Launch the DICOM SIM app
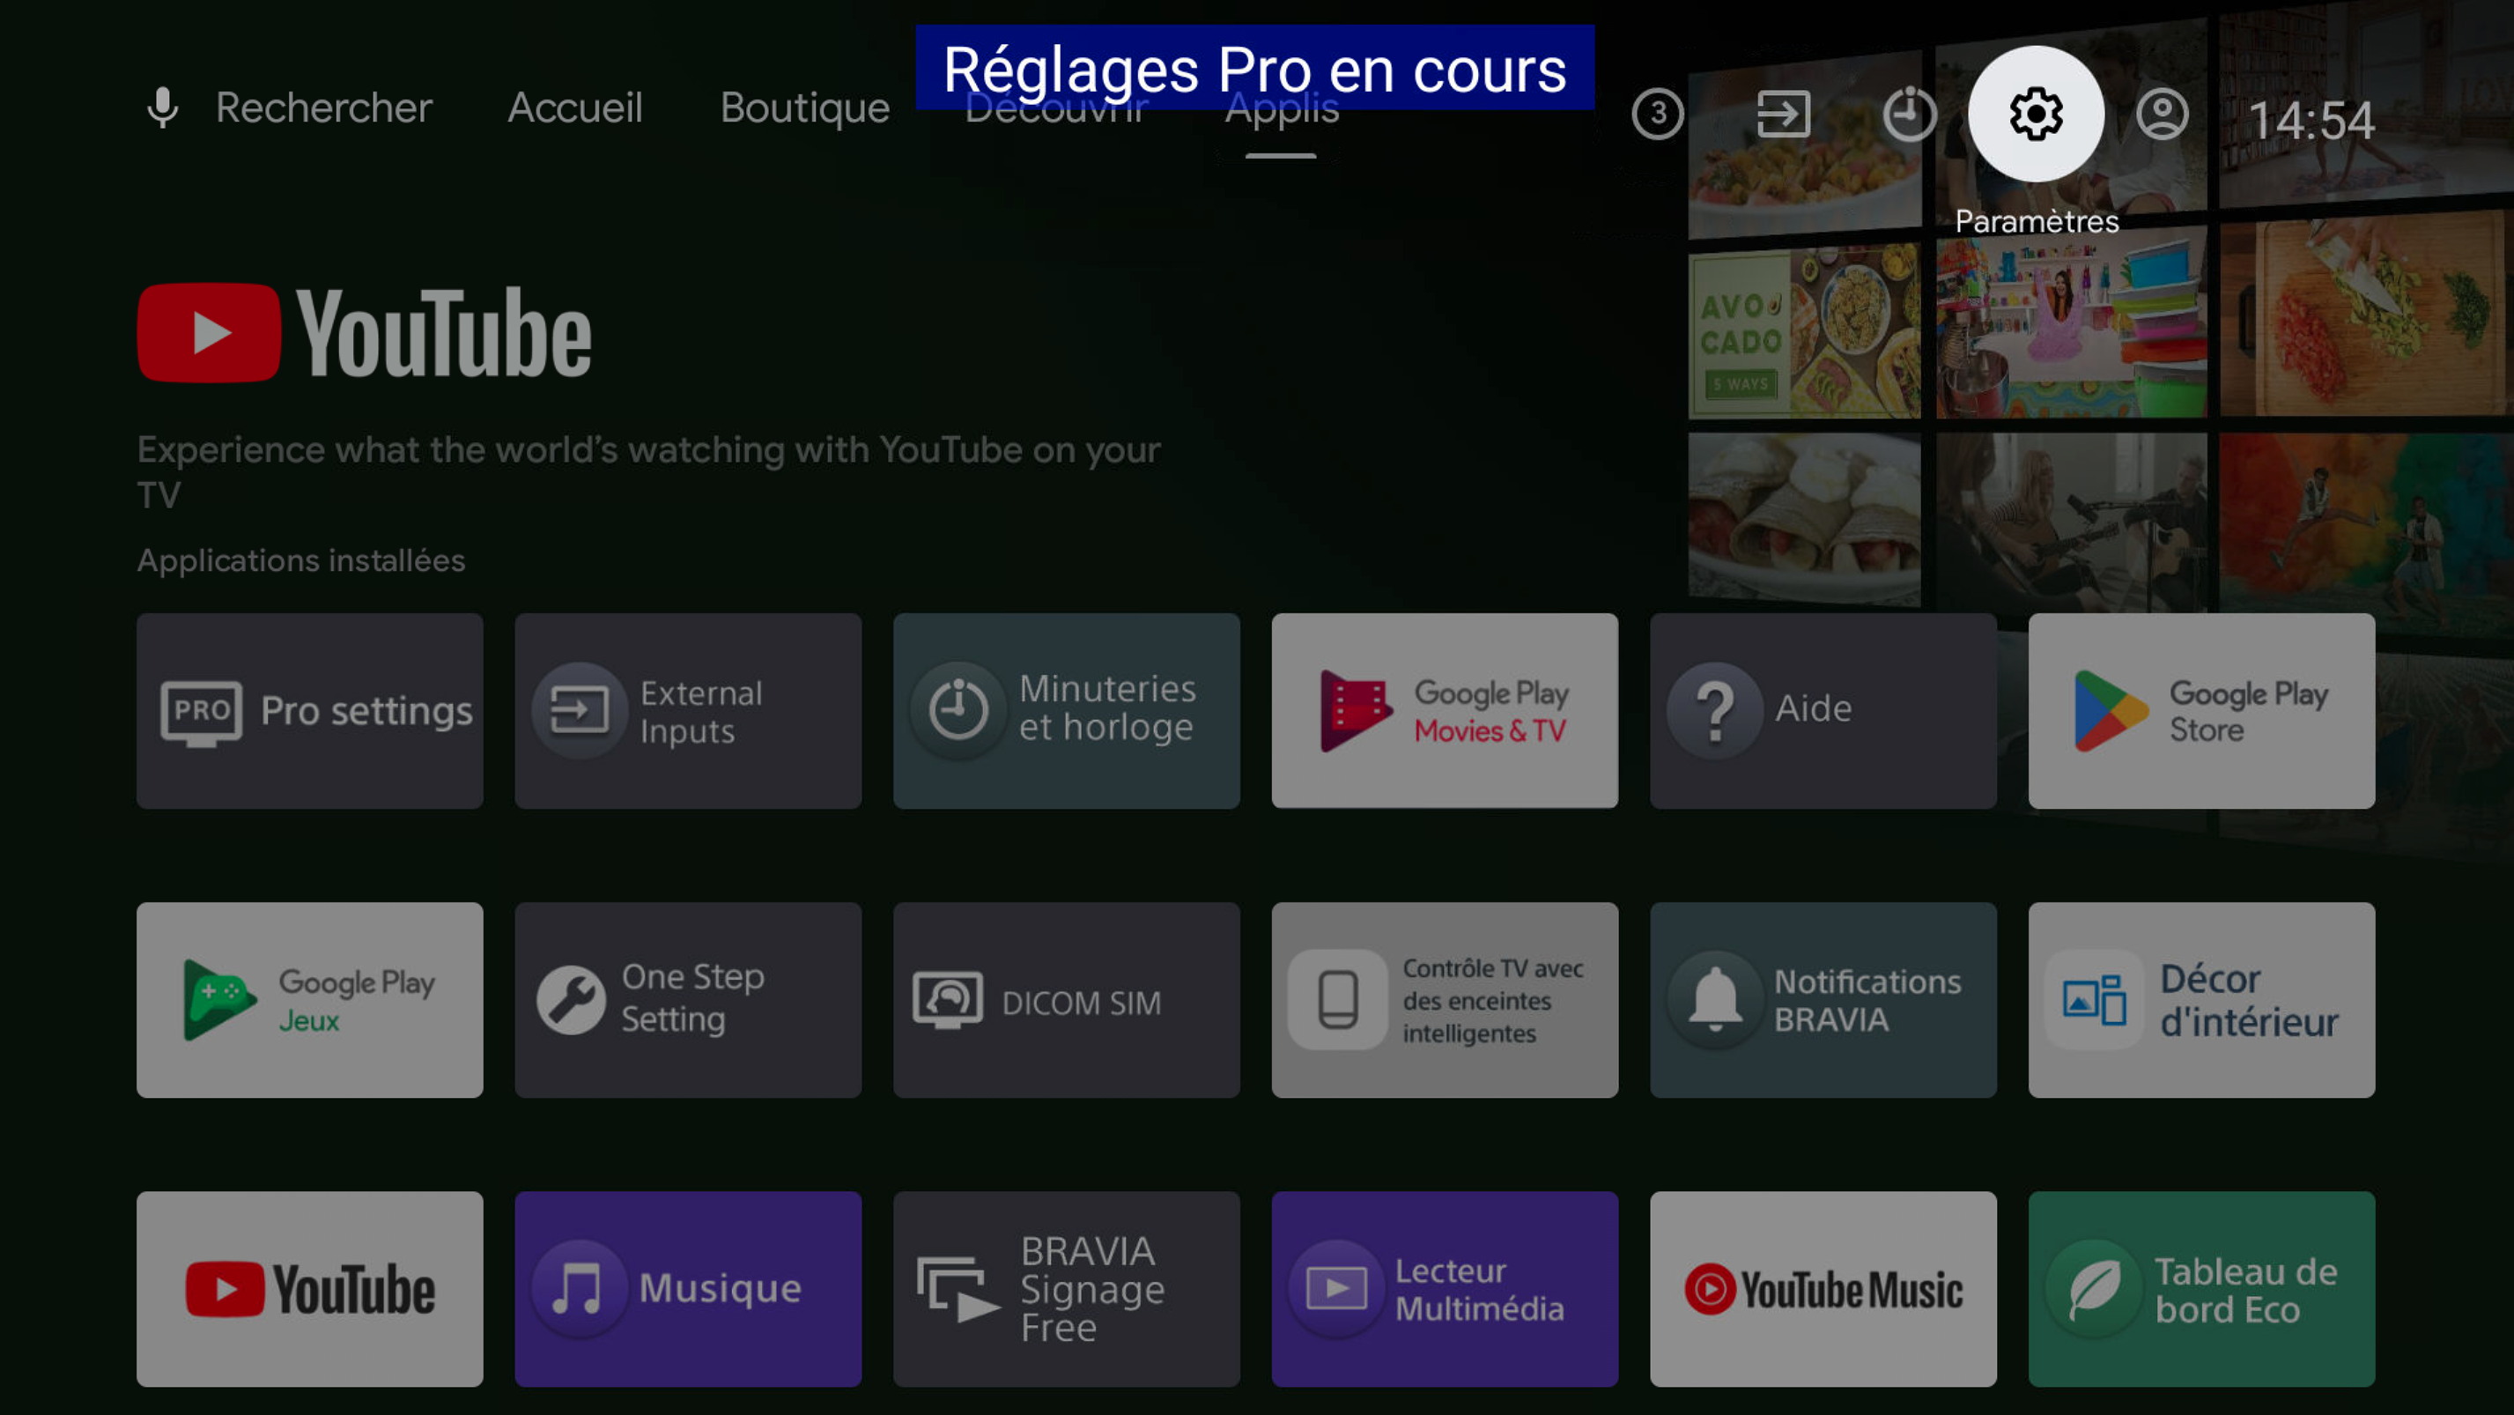Viewport: 2514px width, 1415px height. coord(1066,999)
